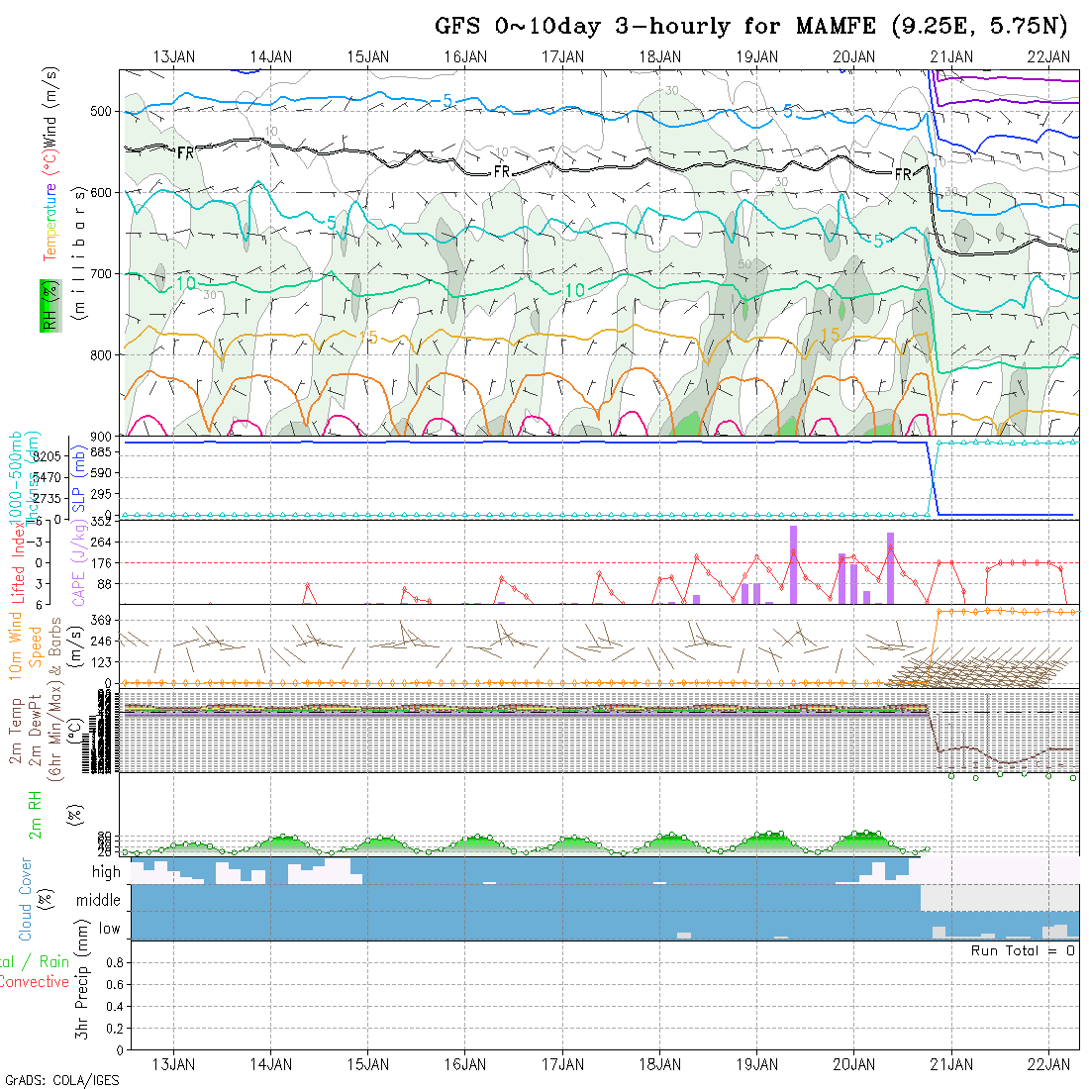Click the 800 millibar pressure label

click(101, 354)
